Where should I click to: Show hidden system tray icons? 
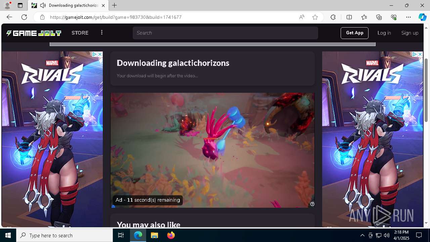[362, 235]
